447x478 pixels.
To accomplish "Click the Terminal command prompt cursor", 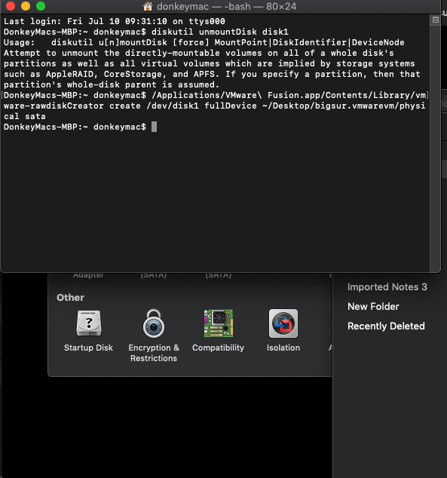I will pyautogui.click(x=155, y=127).
